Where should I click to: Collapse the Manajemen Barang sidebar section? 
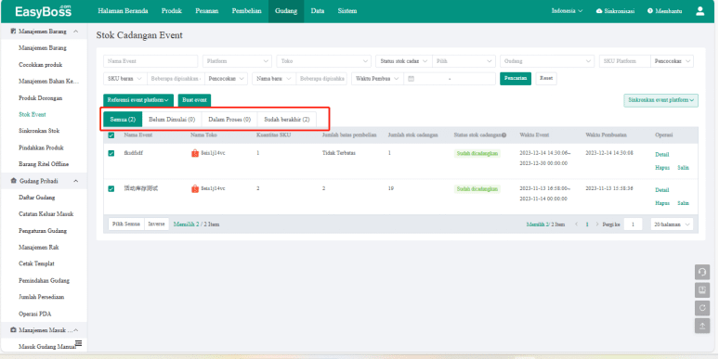pos(75,32)
